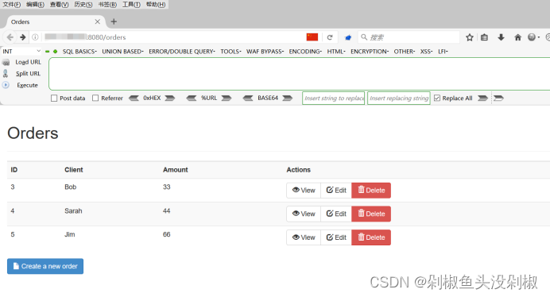Bookmark this page with the star icon
Screen dimensions: 550x297
coord(469,37)
